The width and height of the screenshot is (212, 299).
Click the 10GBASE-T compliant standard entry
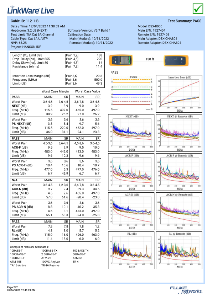click(x=17, y=258)
